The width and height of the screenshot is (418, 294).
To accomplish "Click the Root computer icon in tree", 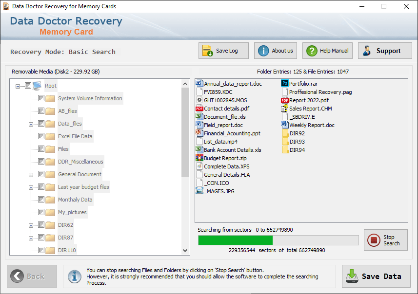I will [x=37, y=86].
